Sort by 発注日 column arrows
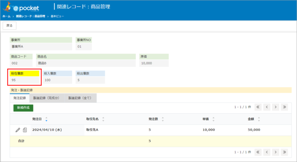Viewport: 297px width, 162px height. point(46,119)
